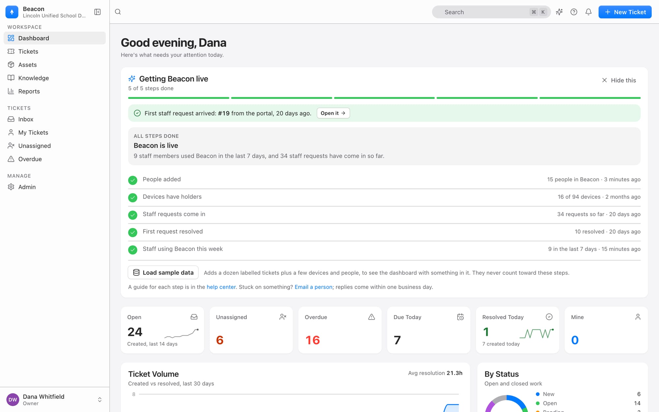The image size is (659, 412).
Task: Show Unassigned tickets in sidebar
Action: tap(55, 146)
